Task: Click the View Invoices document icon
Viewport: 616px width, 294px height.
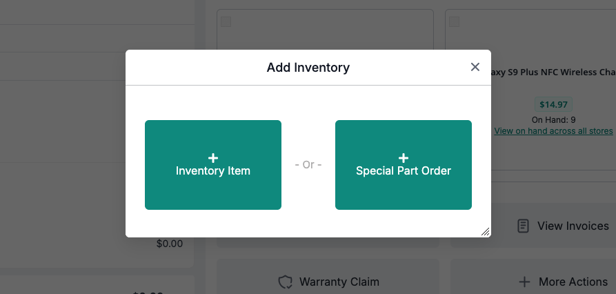Action: tap(524, 226)
